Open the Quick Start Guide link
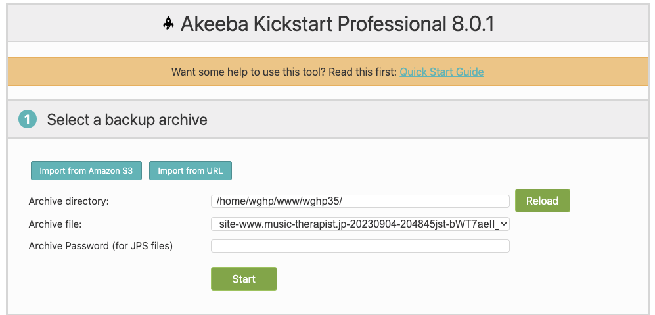 (x=441, y=72)
